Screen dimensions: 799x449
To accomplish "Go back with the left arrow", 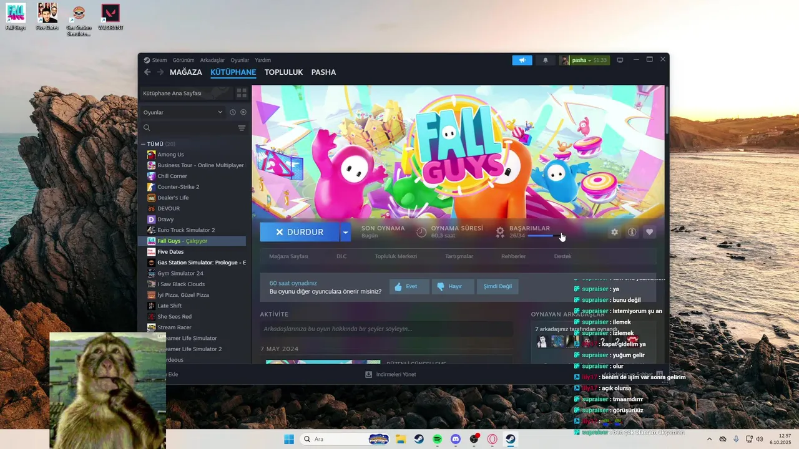I will coord(147,72).
